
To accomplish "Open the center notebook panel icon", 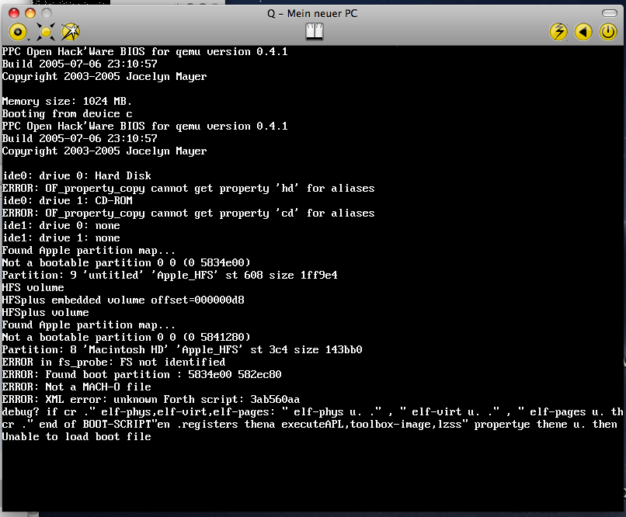I will click(315, 32).
